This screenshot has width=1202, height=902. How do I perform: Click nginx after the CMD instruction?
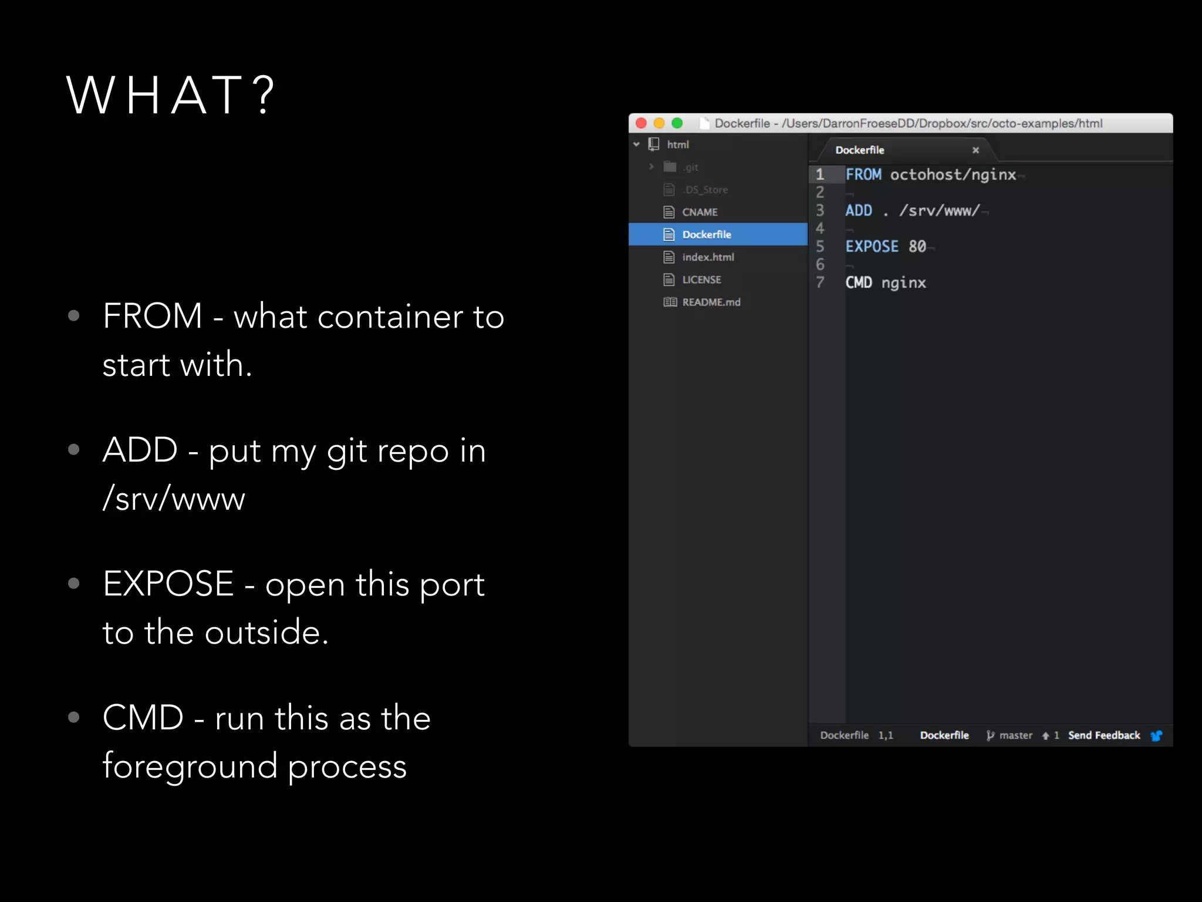click(904, 283)
